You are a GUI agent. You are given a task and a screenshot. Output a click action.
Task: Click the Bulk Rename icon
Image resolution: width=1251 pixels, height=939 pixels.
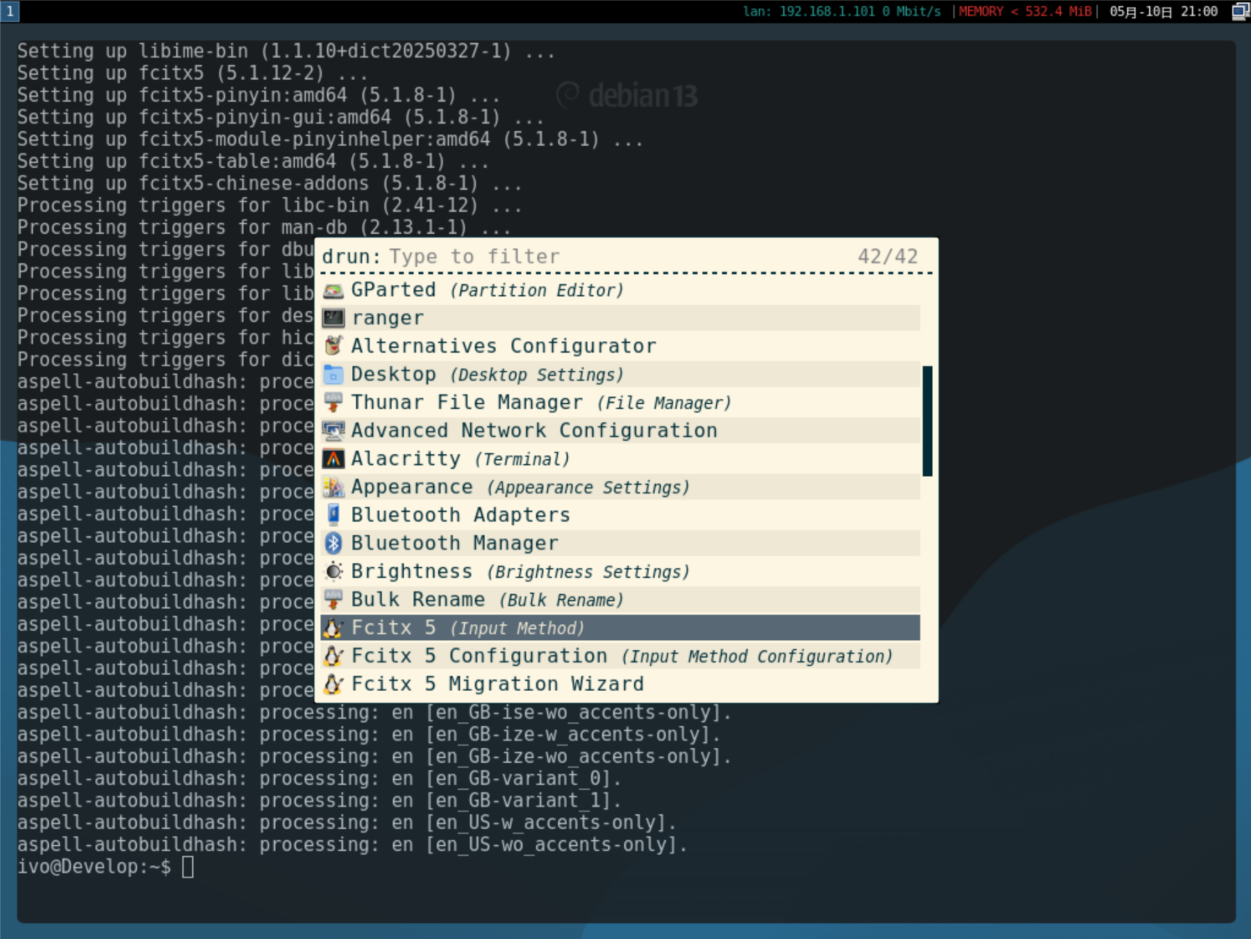(x=333, y=600)
